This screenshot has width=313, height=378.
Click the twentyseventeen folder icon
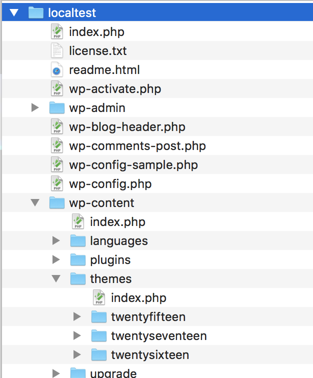click(99, 335)
